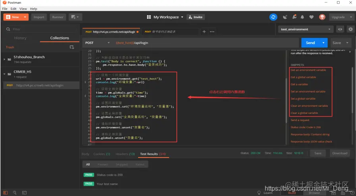The width and height of the screenshot is (356, 196).
Task: Click the request URL input field
Action: (206, 42)
